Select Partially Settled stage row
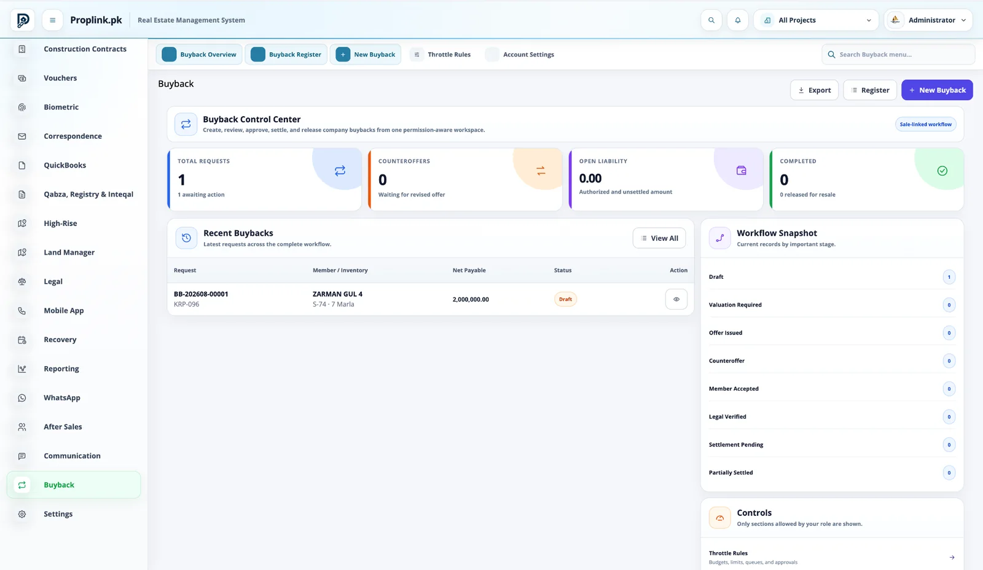The image size is (983, 570). point(832,473)
